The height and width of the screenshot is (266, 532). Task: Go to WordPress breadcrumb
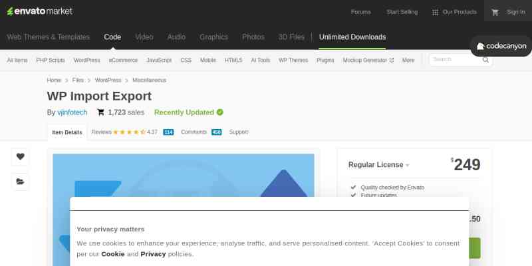tap(108, 80)
